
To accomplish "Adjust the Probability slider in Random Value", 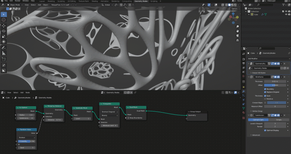I will (x=27, y=141).
